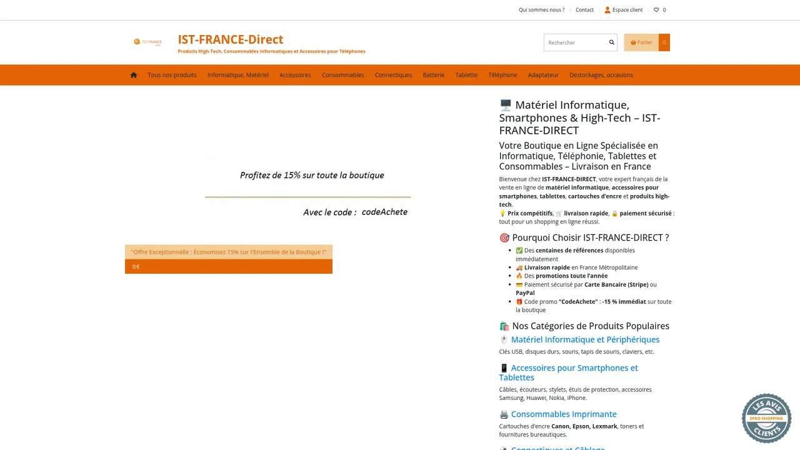Click the Nos Catégories de Produits Populaires heading
The width and height of the screenshot is (800, 450).
584,326
